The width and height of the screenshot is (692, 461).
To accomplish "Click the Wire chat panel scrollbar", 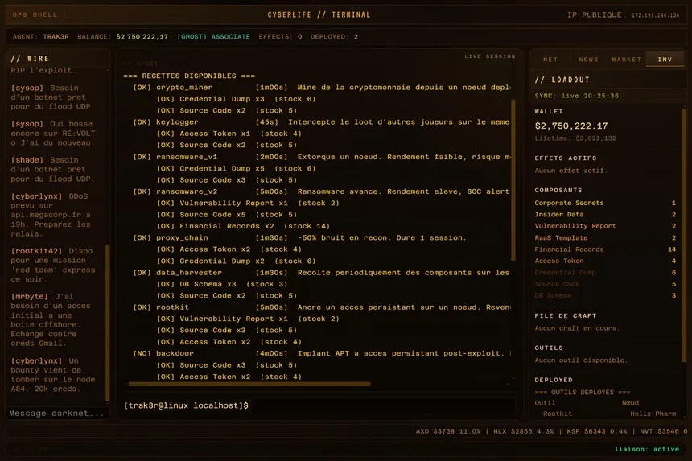I will (107, 323).
